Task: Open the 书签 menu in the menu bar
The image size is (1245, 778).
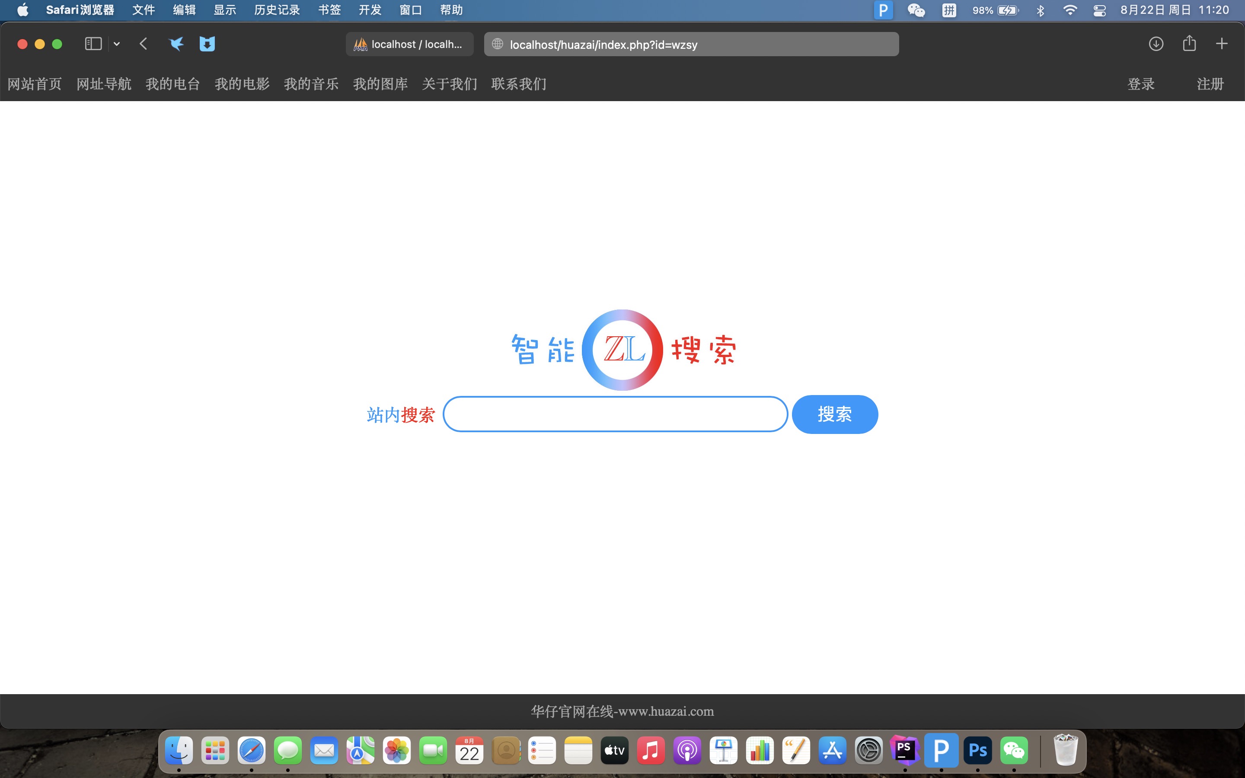Action: [329, 10]
